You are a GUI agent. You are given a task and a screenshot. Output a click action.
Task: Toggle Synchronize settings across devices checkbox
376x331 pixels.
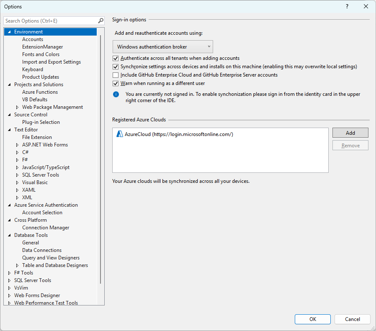(116, 67)
